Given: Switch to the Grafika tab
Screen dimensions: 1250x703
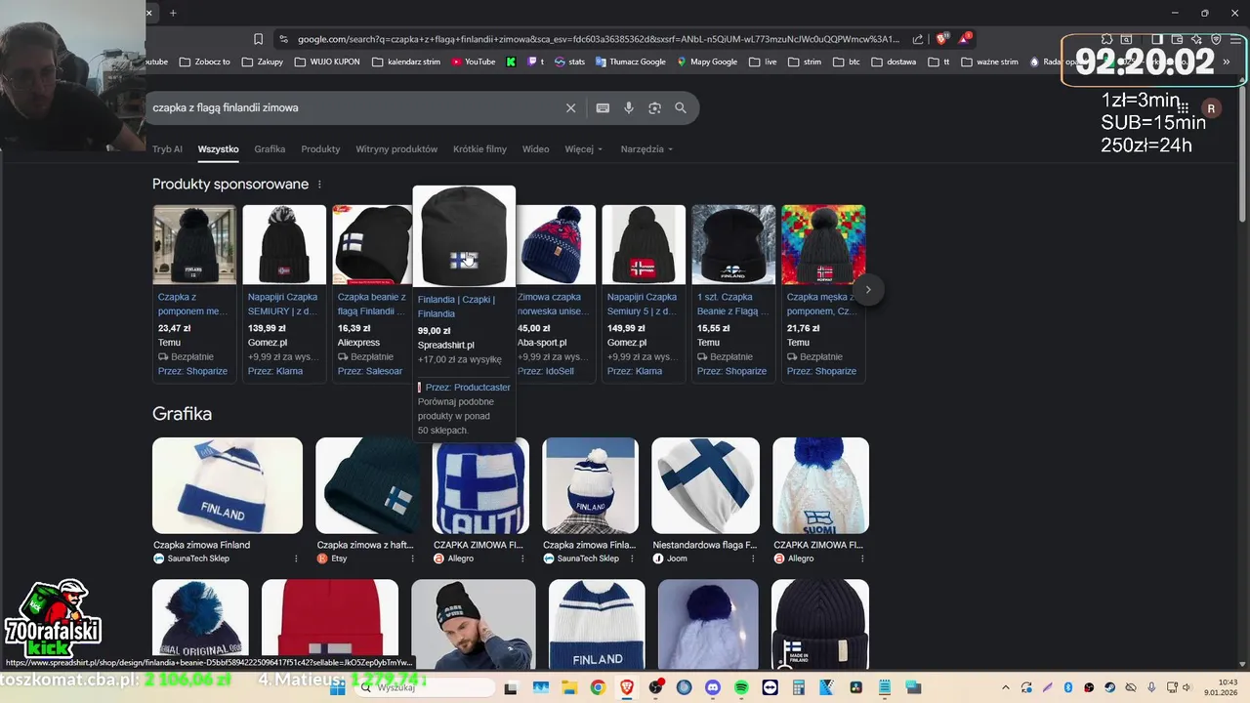Looking at the screenshot, I should tap(270, 149).
